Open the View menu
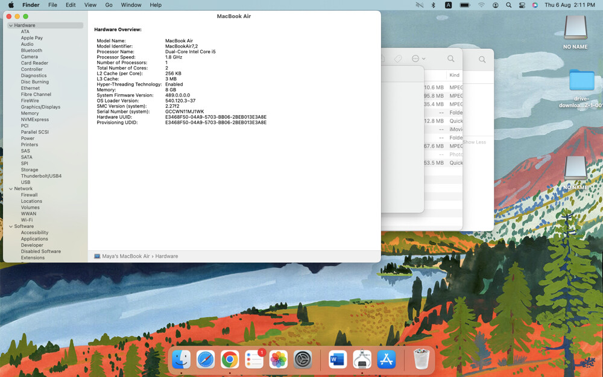 point(90,5)
